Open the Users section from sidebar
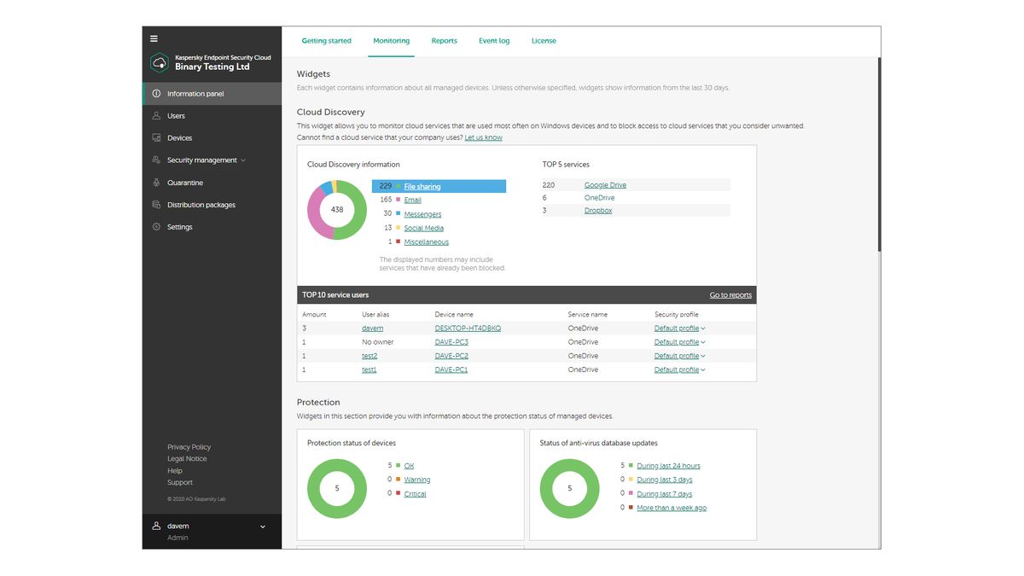 pos(176,115)
